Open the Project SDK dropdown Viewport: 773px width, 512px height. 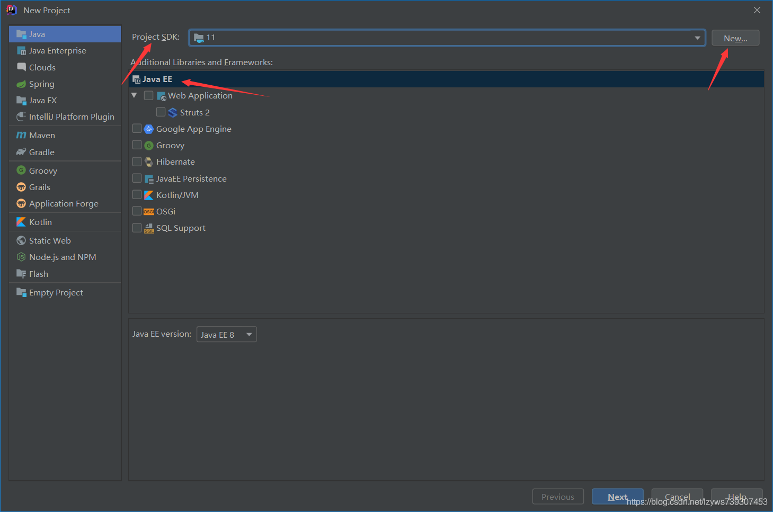coord(698,38)
